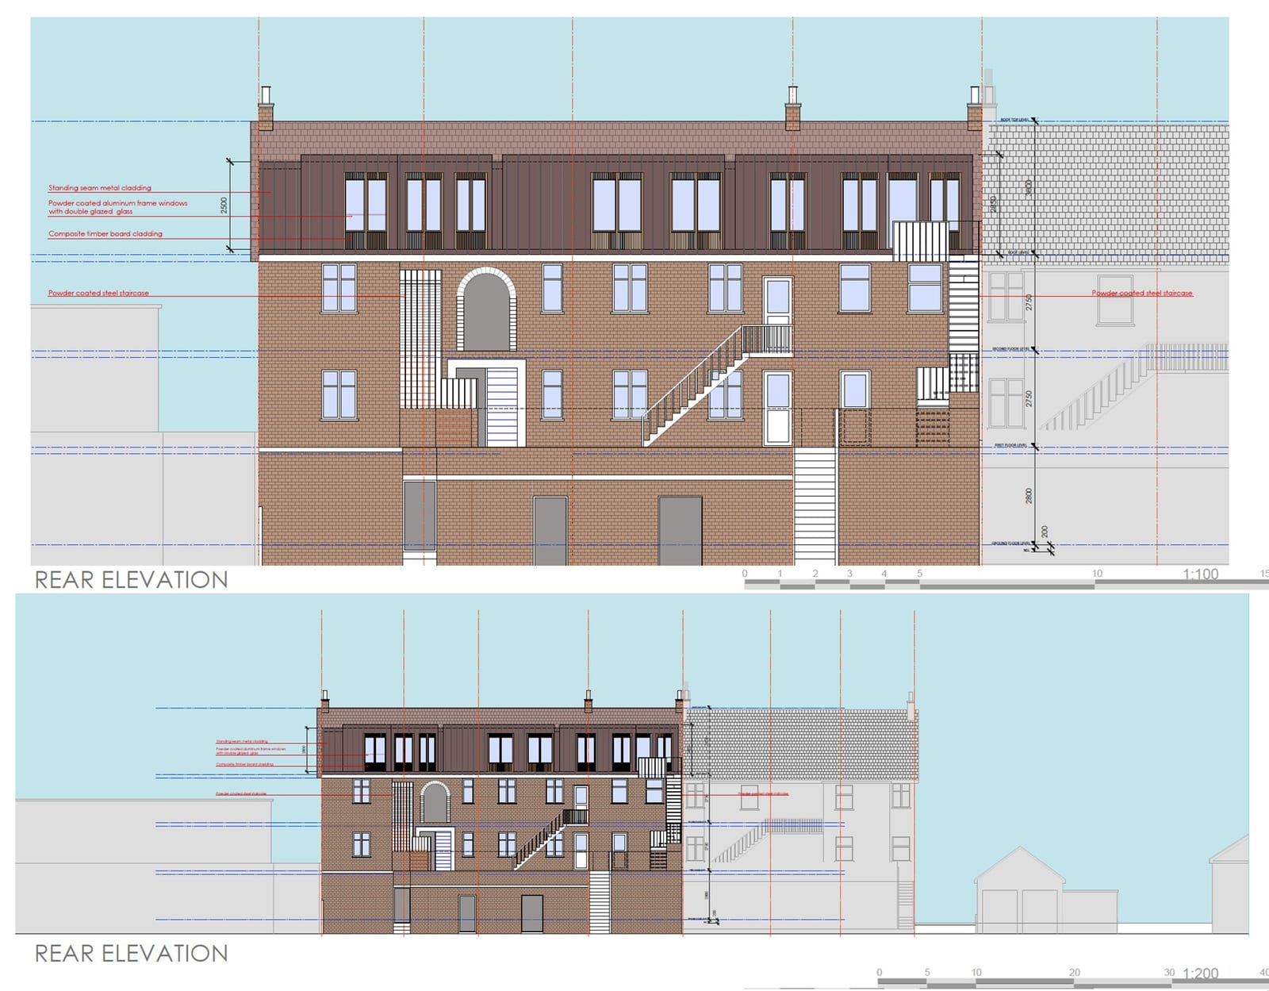The height and width of the screenshot is (991, 1269).
Task: Select the "2750" dimension above second floor level
Action: 1029,302
